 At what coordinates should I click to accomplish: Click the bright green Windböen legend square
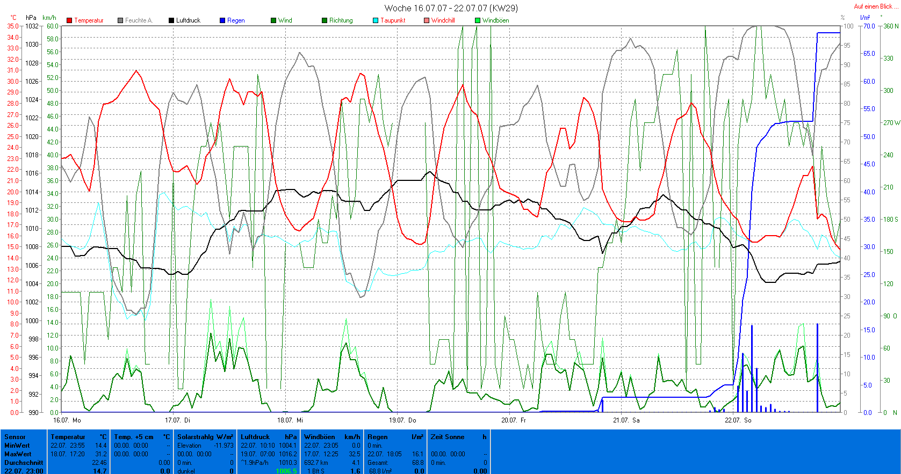click(x=478, y=20)
